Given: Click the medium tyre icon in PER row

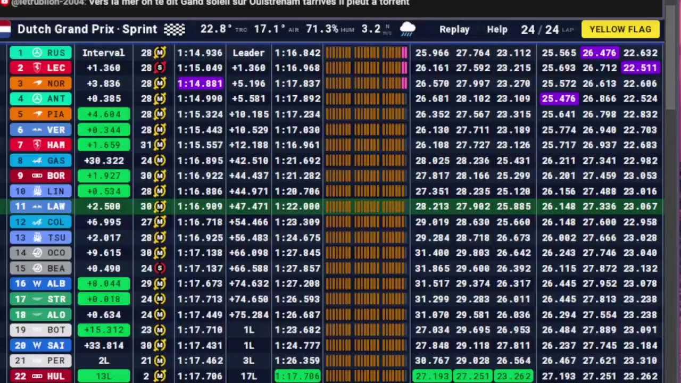Looking at the screenshot, I should click(x=160, y=361).
